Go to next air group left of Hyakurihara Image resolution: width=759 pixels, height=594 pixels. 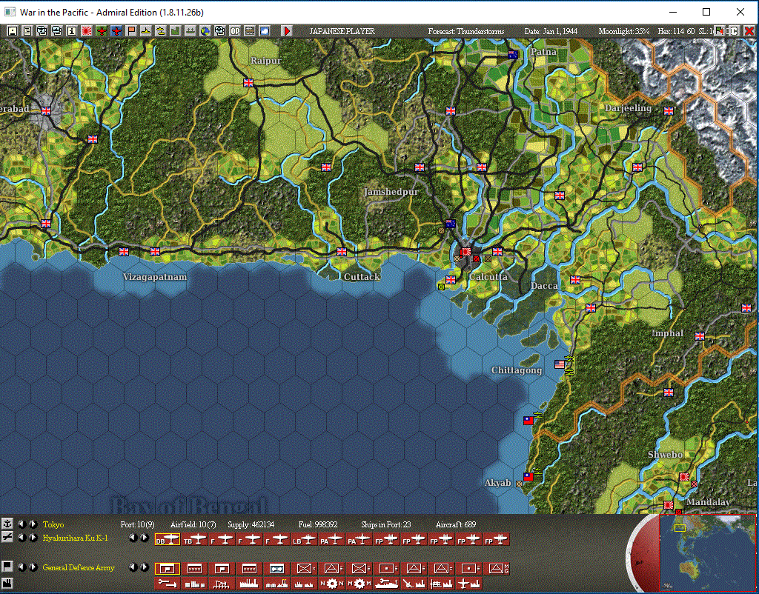[x=33, y=538]
